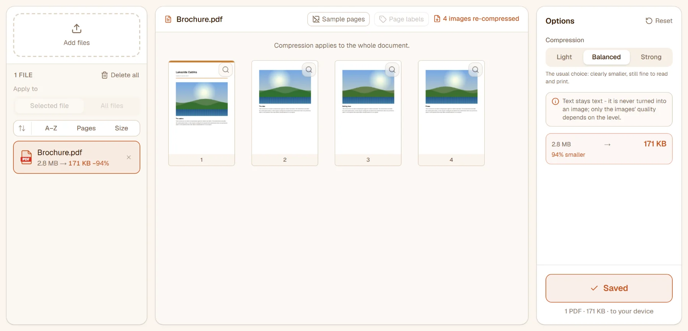Click the '4 images re-compressed' text

(481, 19)
